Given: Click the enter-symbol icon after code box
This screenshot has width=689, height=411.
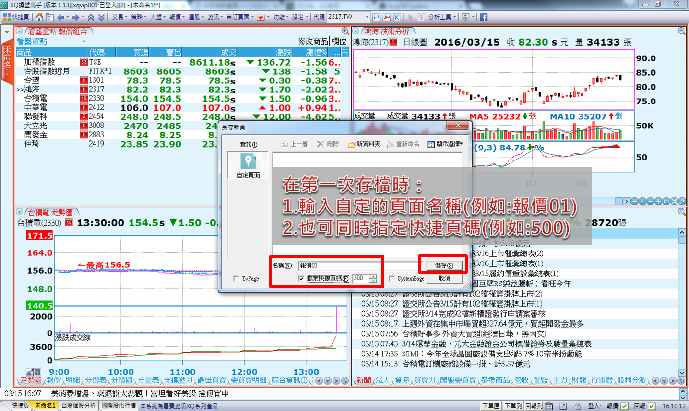Looking at the screenshot, I should [x=376, y=17].
